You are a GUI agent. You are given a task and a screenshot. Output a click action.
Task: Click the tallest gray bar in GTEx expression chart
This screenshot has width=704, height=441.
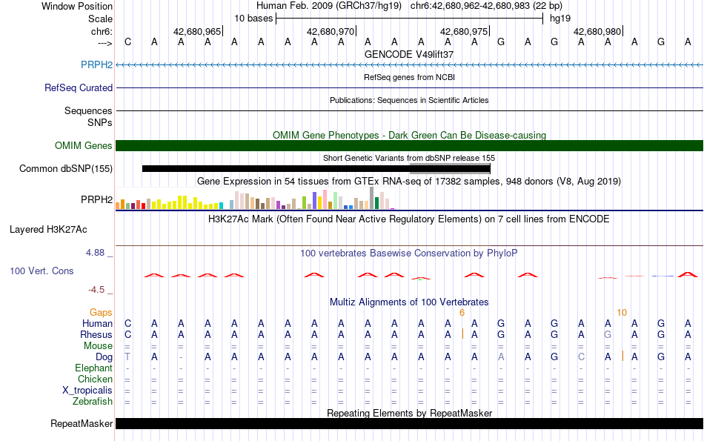pyautogui.click(x=371, y=198)
